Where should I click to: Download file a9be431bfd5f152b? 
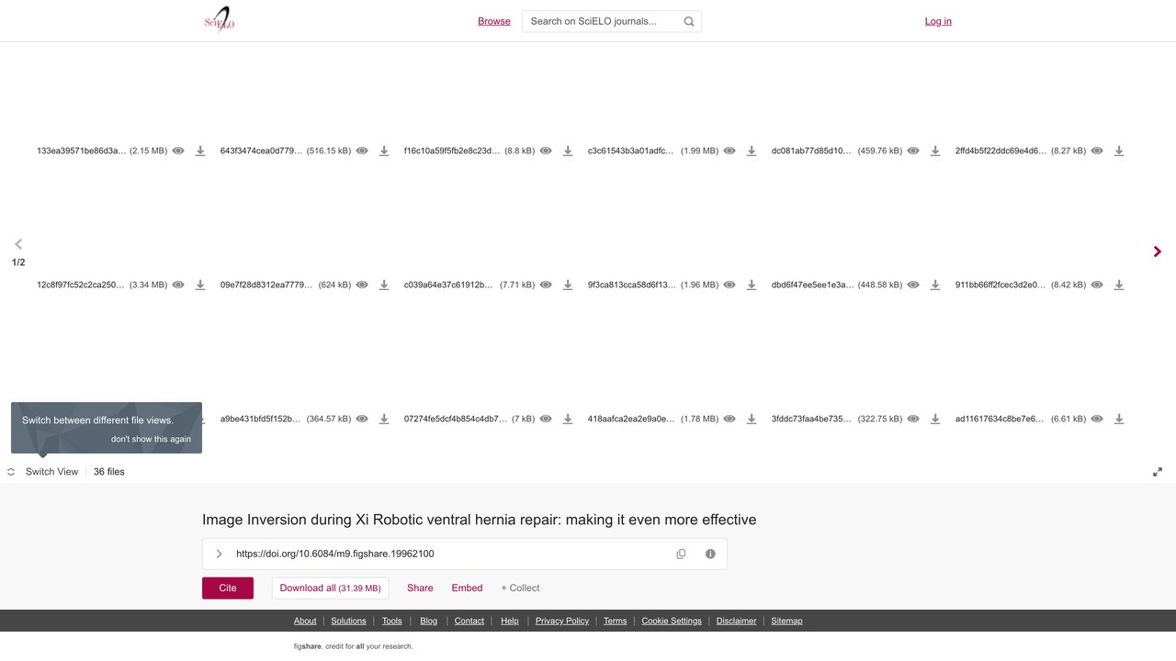tap(384, 419)
